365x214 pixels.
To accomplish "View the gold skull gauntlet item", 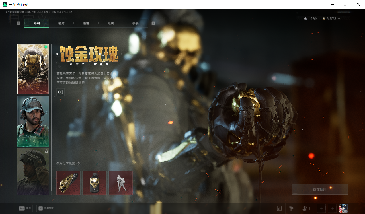I will (68, 183).
